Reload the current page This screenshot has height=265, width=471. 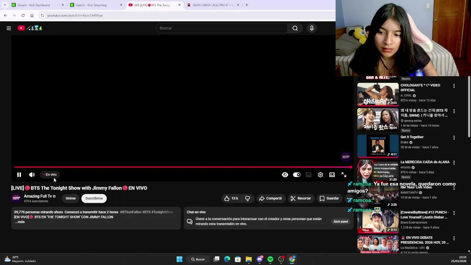(23, 15)
